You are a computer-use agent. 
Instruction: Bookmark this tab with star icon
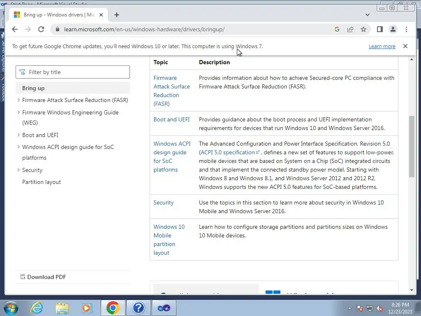coord(363,29)
